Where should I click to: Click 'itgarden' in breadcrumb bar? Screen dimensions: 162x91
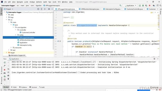[x=38, y=6]
